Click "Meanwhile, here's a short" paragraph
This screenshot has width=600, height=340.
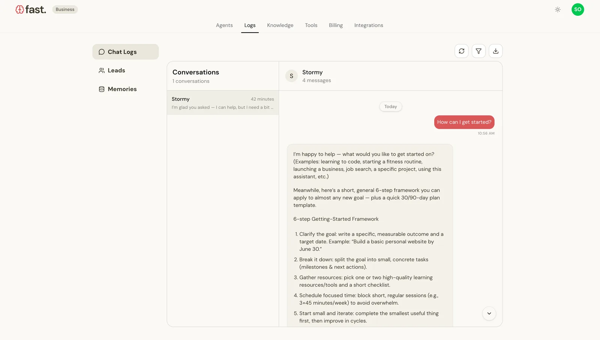[x=367, y=198]
